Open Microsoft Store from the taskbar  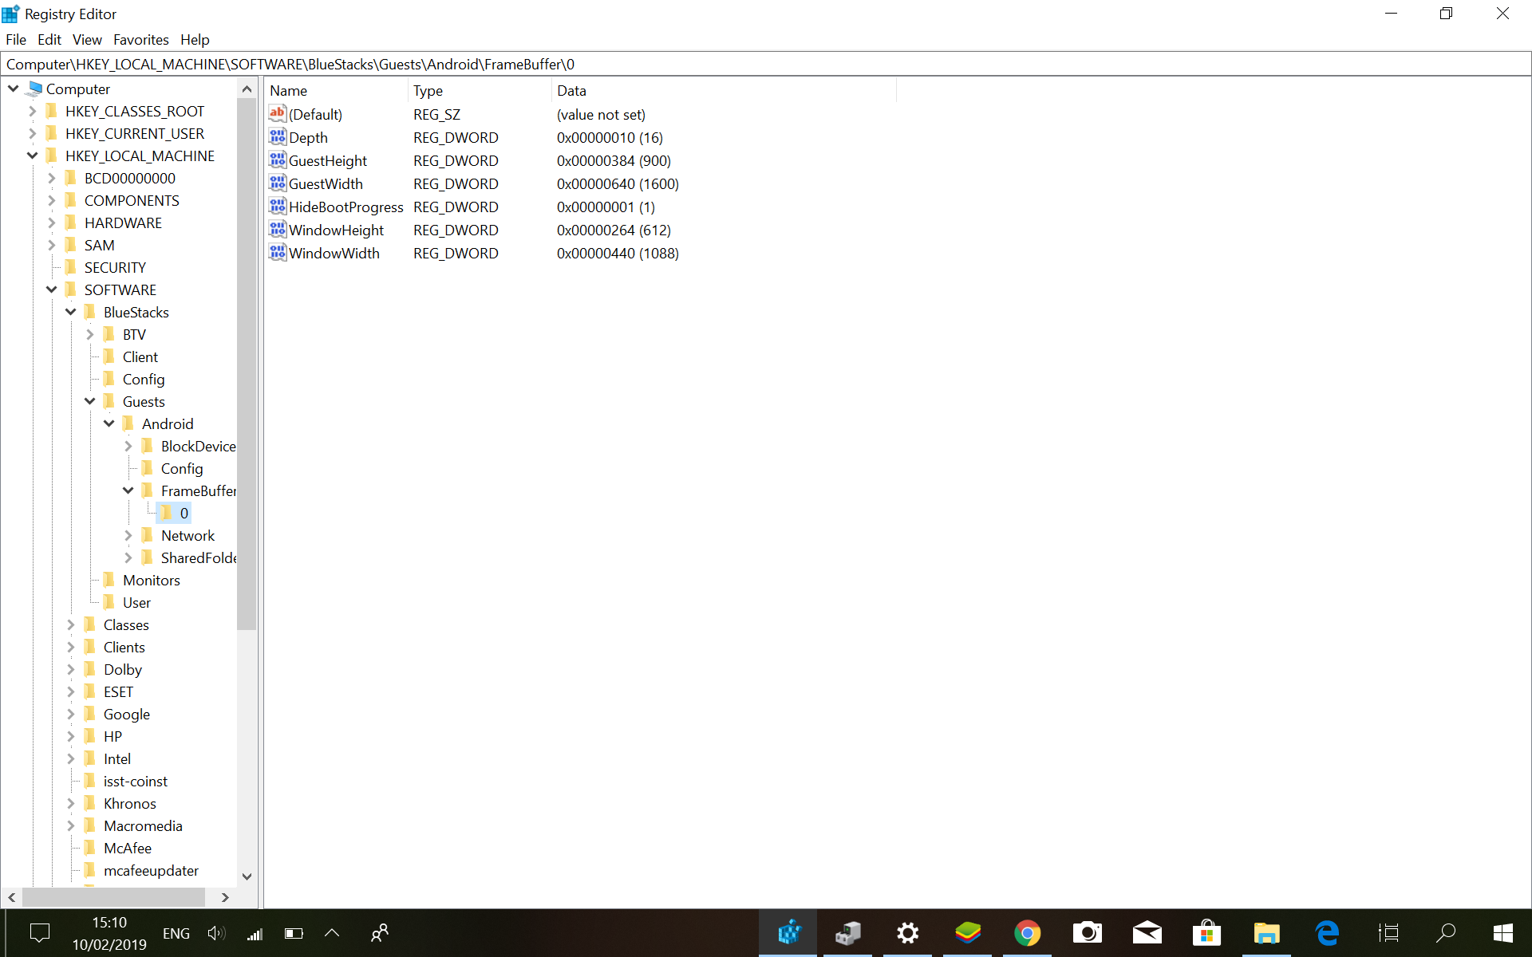tap(1207, 932)
